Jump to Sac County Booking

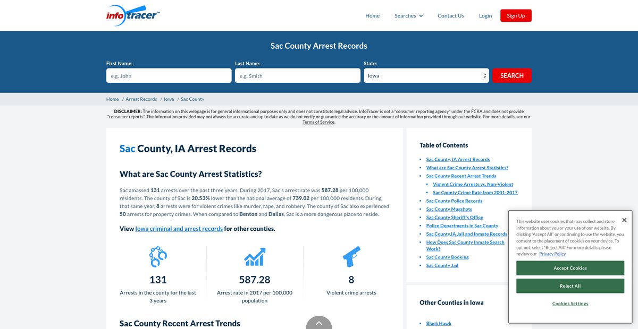[x=447, y=257]
